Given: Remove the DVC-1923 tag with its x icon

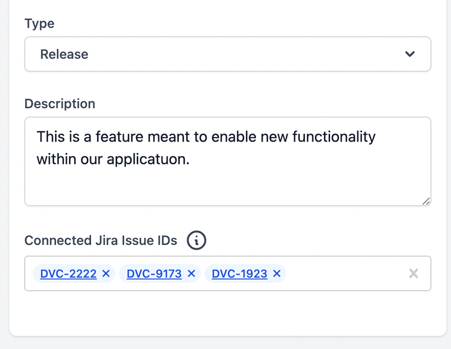Looking at the screenshot, I should (277, 274).
